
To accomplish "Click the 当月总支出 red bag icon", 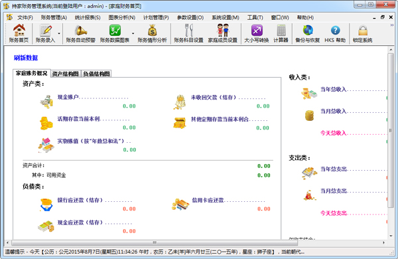I will tap(309, 195).
